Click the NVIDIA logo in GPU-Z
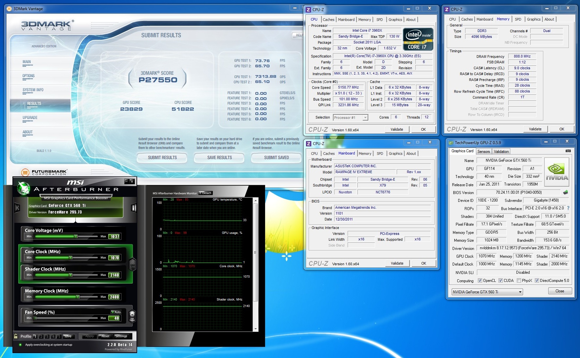This screenshot has height=358, width=580. [x=557, y=172]
